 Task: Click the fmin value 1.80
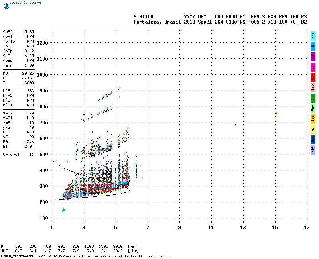pos(29,65)
